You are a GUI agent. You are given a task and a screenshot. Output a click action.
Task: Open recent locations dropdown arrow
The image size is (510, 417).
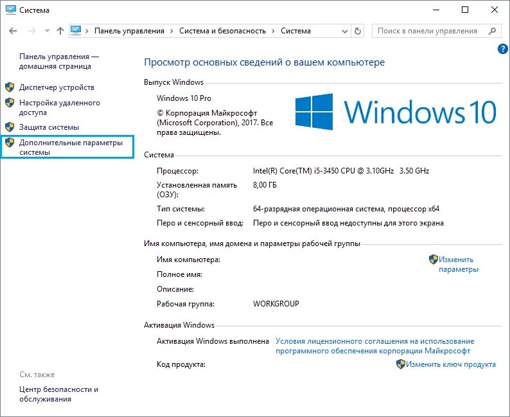47,31
